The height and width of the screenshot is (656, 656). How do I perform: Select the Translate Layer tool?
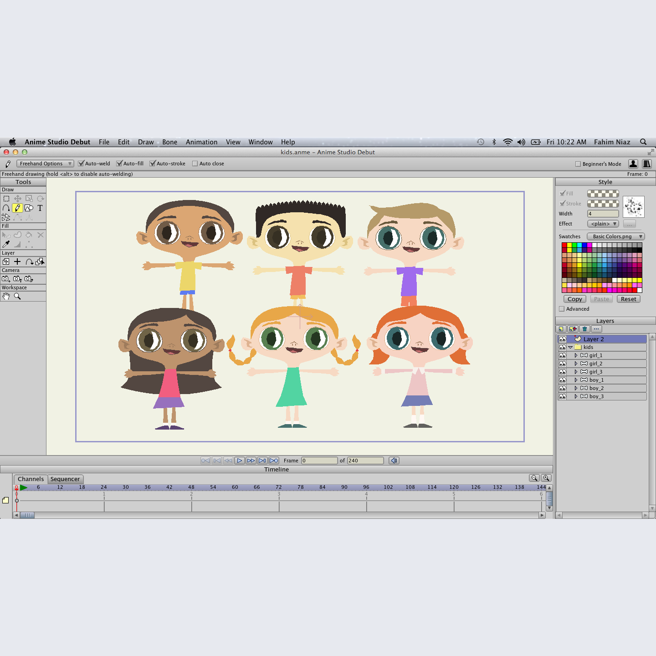point(6,261)
